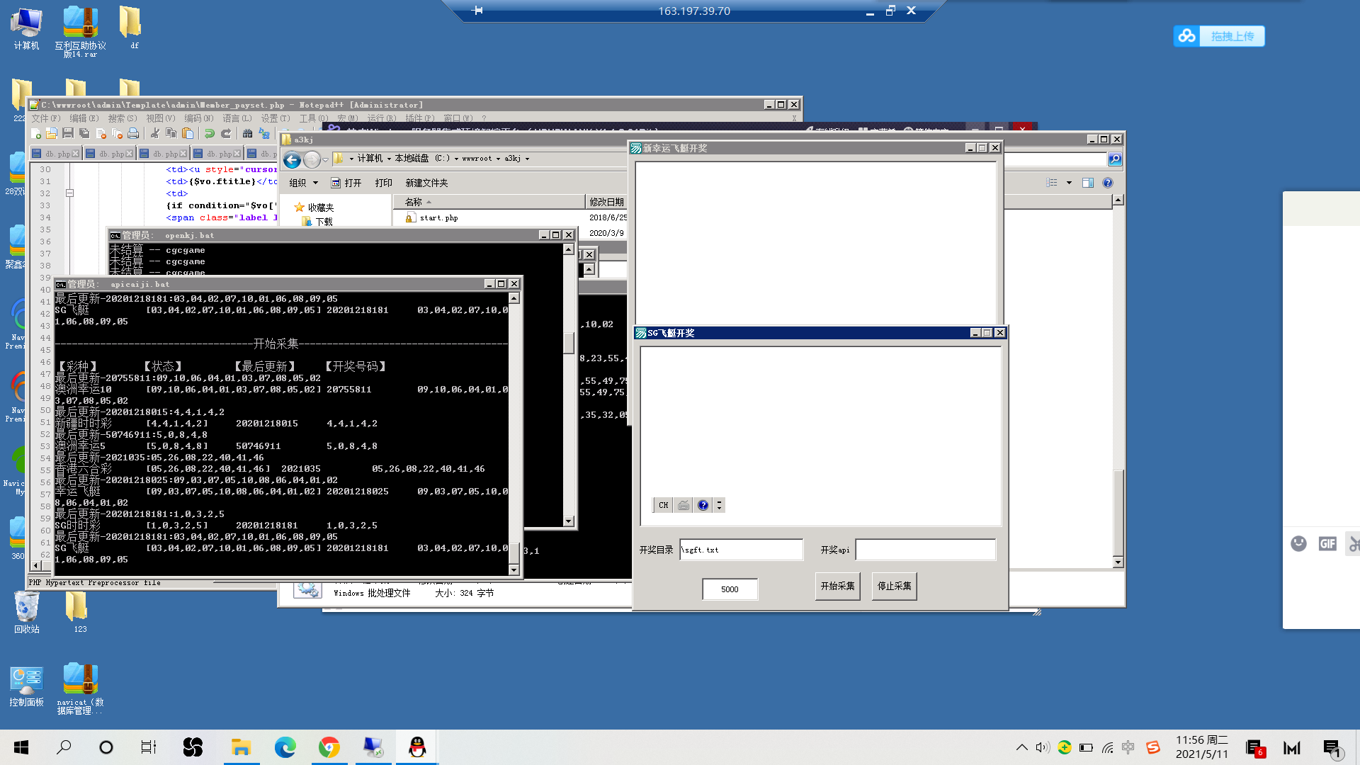The width and height of the screenshot is (1360, 765).
Task: Click the Undo arrow in Notepad++ toolbar
Action: [x=210, y=133]
